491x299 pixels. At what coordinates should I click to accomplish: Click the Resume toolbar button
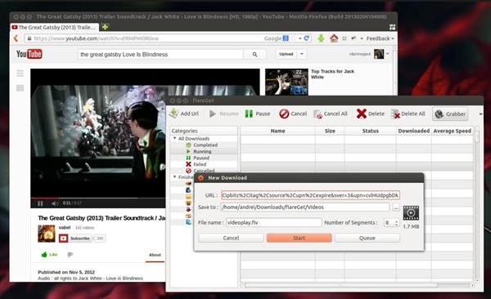click(x=224, y=114)
